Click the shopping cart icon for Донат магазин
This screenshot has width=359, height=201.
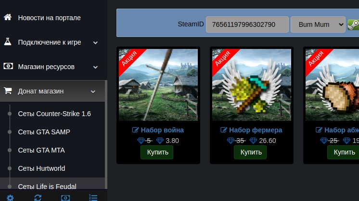pyautogui.click(x=8, y=91)
